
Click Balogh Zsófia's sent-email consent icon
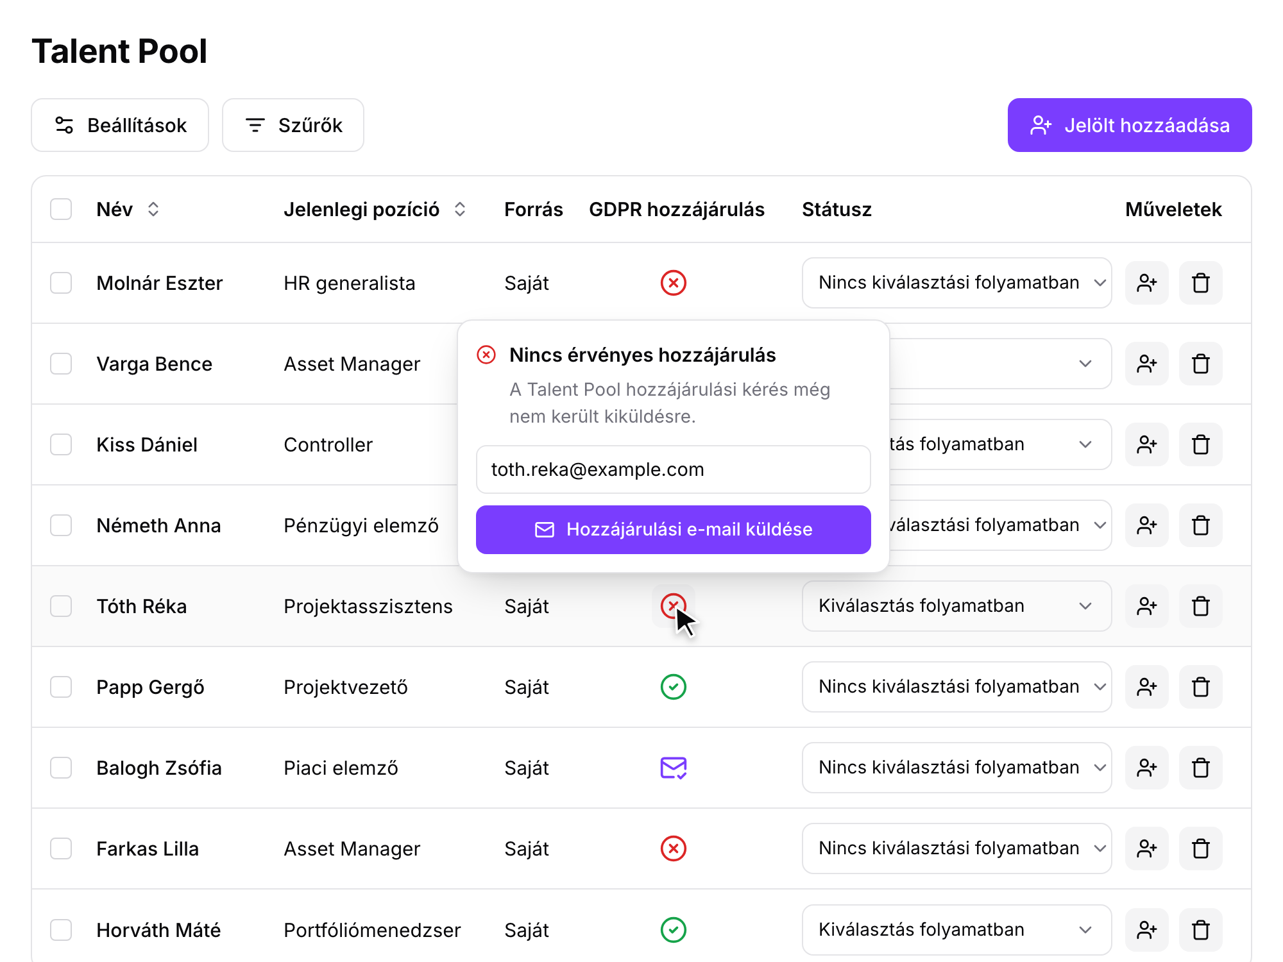pos(673,768)
